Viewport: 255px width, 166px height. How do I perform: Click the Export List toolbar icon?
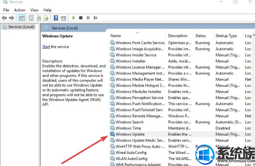pos(46,18)
